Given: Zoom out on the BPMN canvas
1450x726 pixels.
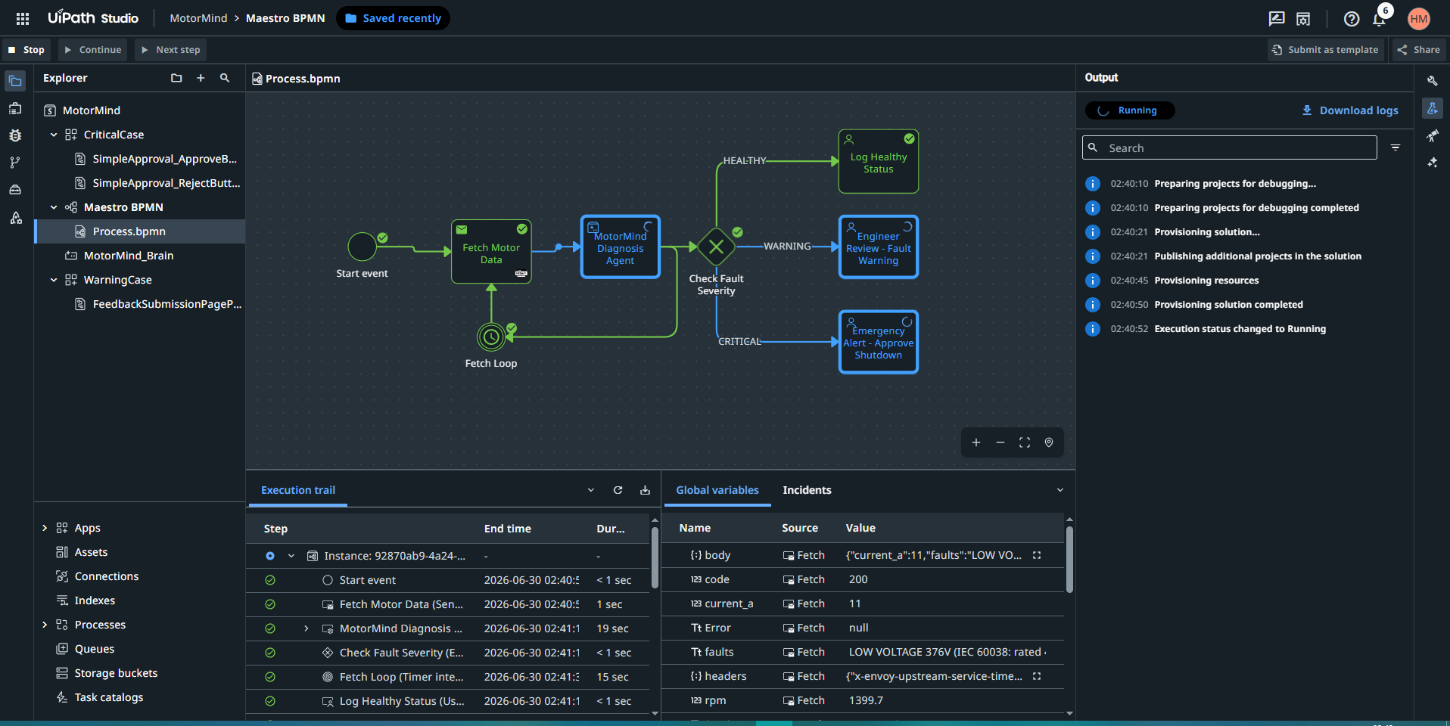Looking at the screenshot, I should [1000, 442].
